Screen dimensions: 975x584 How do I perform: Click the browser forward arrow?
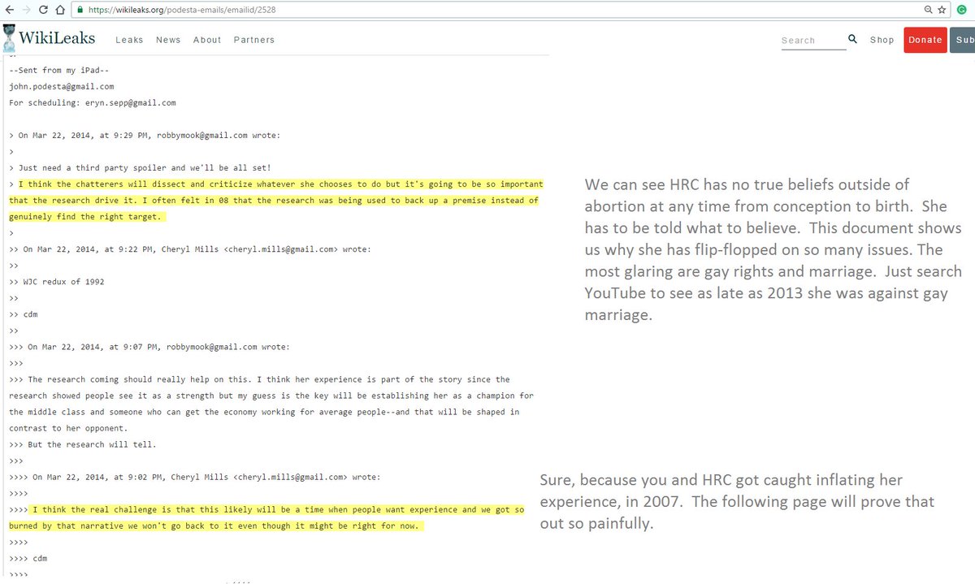coord(25,9)
